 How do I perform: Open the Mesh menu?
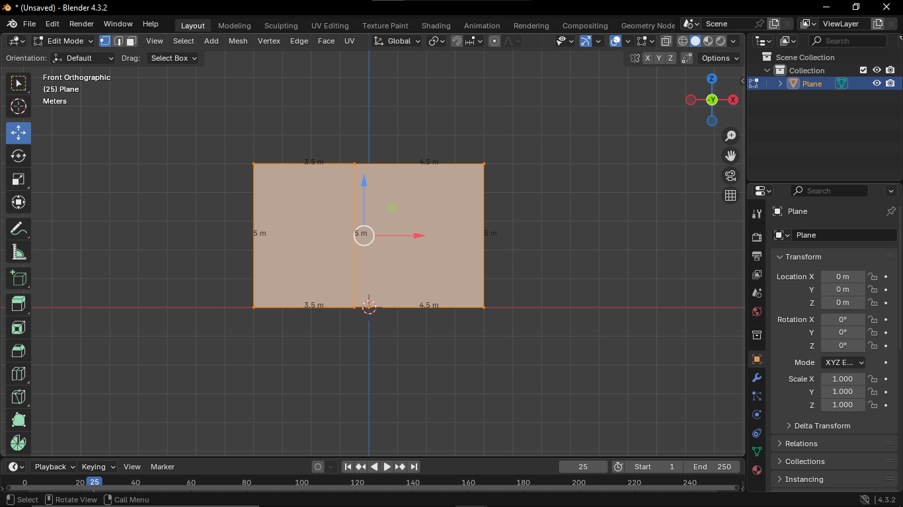pos(238,41)
